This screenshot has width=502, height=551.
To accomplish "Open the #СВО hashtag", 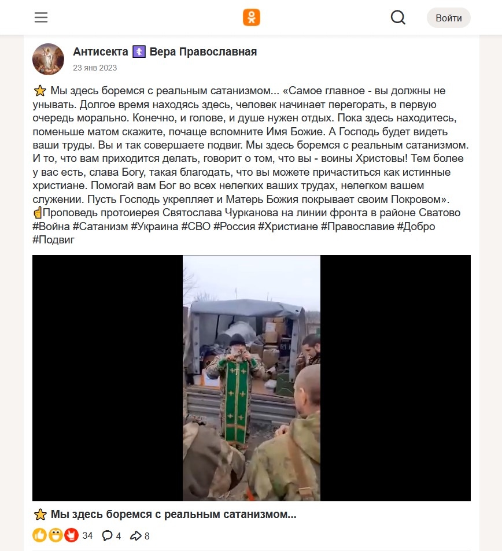I will [x=196, y=226].
